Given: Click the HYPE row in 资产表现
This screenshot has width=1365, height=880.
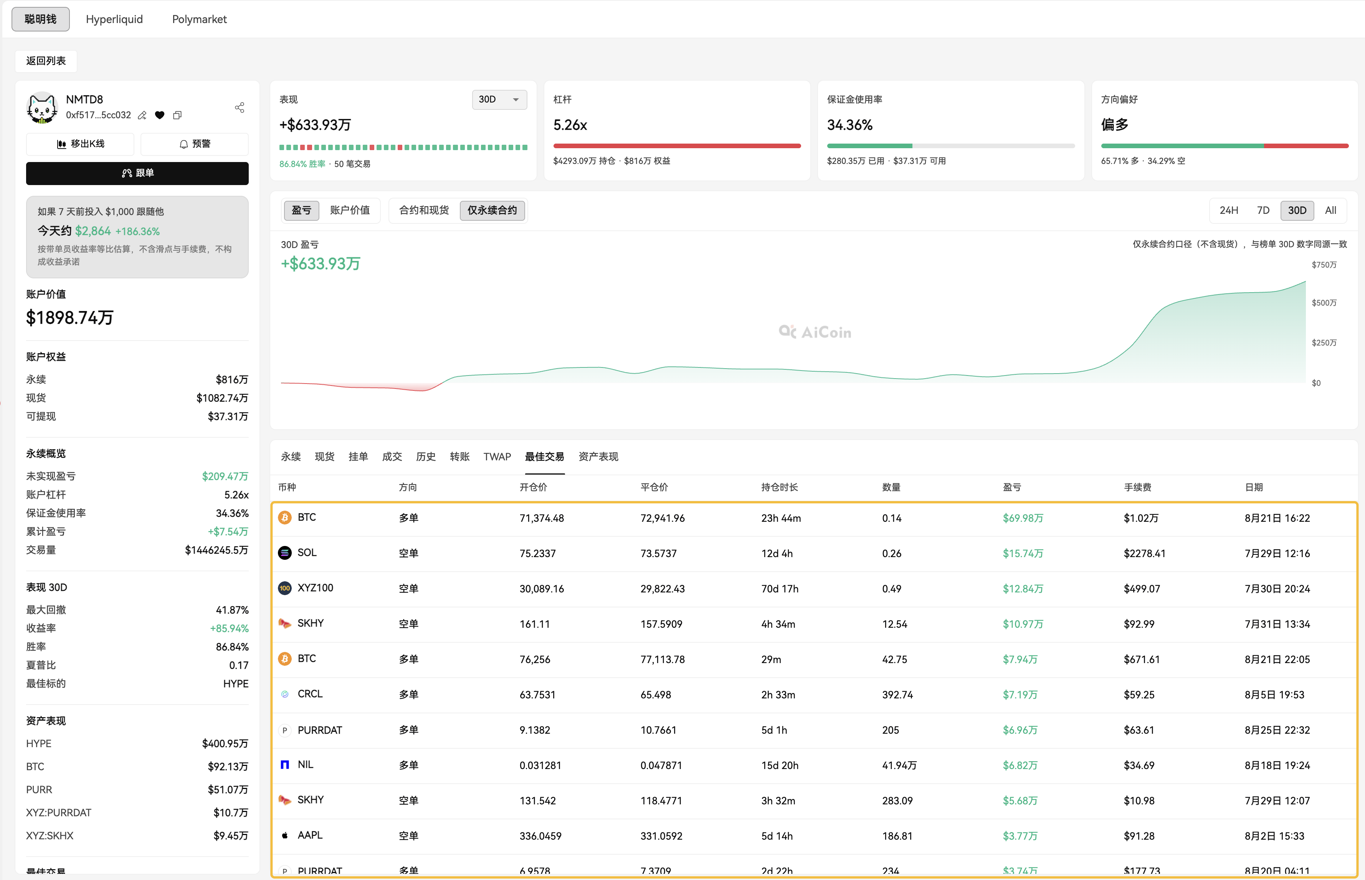Looking at the screenshot, I should pos(138,744).
